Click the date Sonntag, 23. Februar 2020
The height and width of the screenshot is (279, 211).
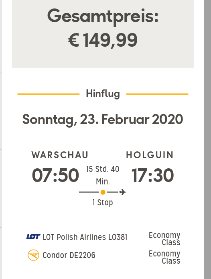[x=103, y=120]
